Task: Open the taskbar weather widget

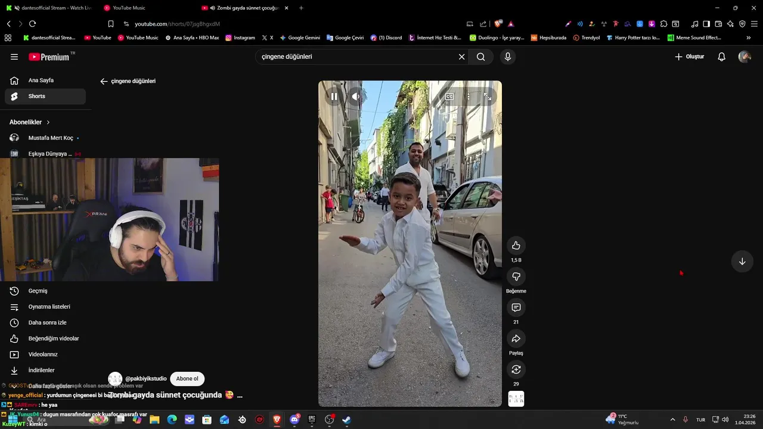Action: (x=622, y=419)
